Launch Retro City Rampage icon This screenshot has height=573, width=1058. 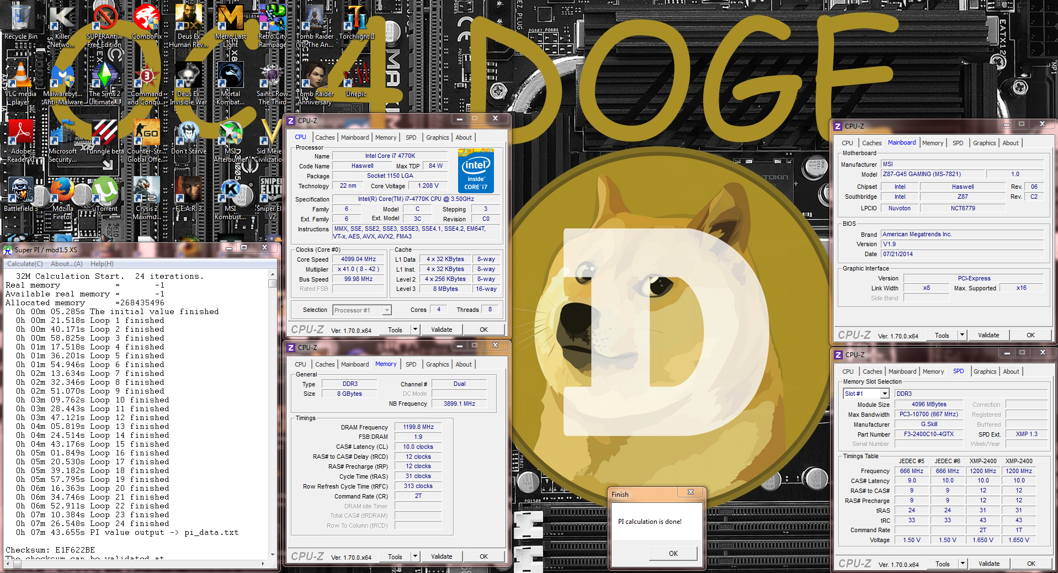(273, 25)
